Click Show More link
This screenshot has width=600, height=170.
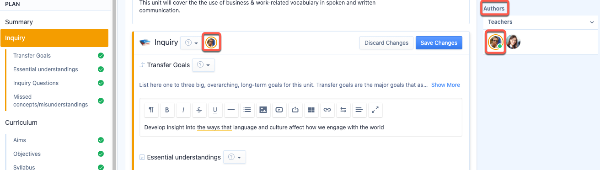click(445, 85)
